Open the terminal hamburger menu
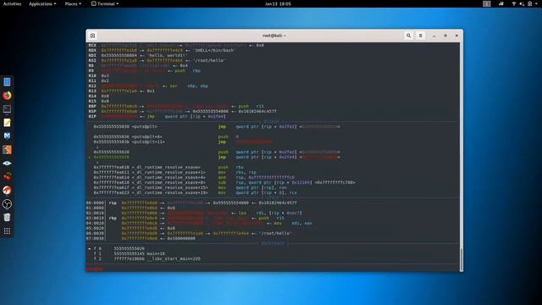This screenshot has width=542, height=305. click(420, 36)
